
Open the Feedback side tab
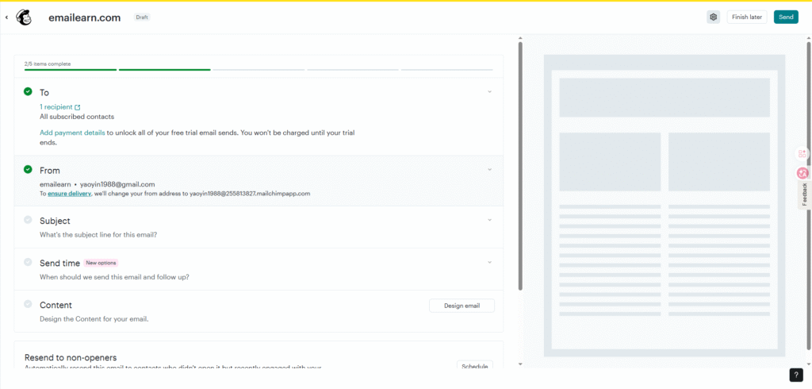(805, 194)
